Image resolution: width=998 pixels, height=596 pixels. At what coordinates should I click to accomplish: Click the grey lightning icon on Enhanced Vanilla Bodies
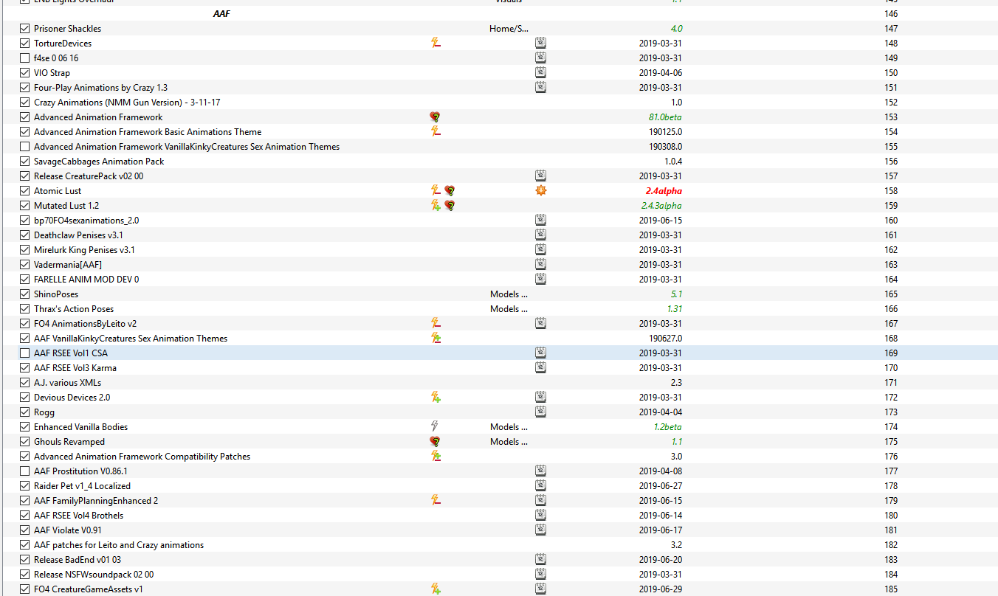(436, 426)
